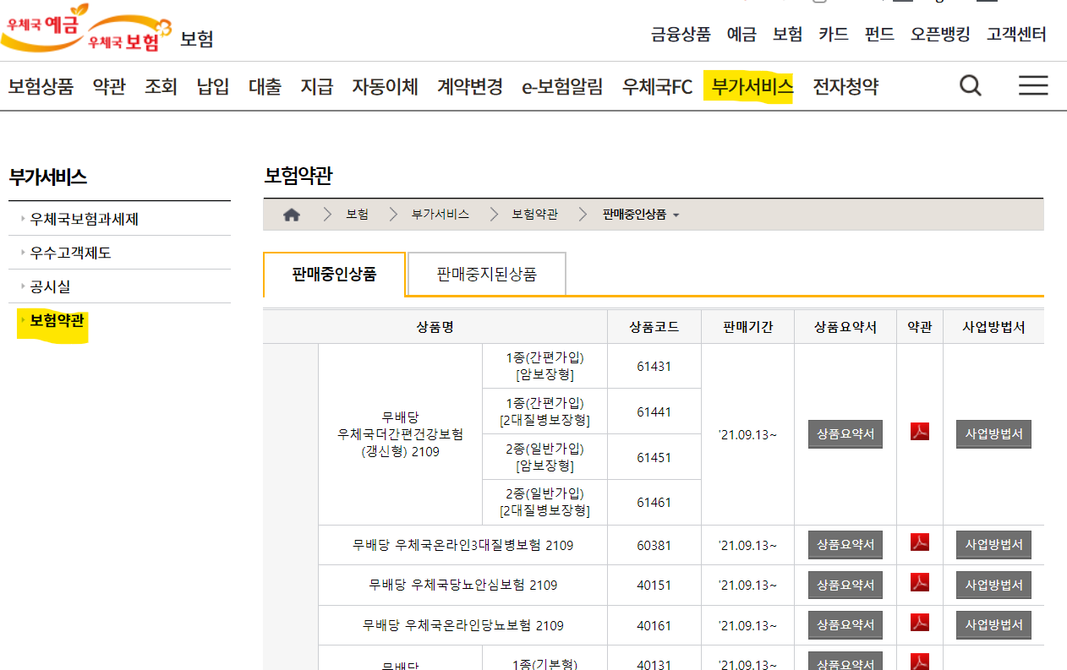Open the 보험상품 menu
The height and width of the screenshot is (670, 1067).
click(x=41, y=86)
